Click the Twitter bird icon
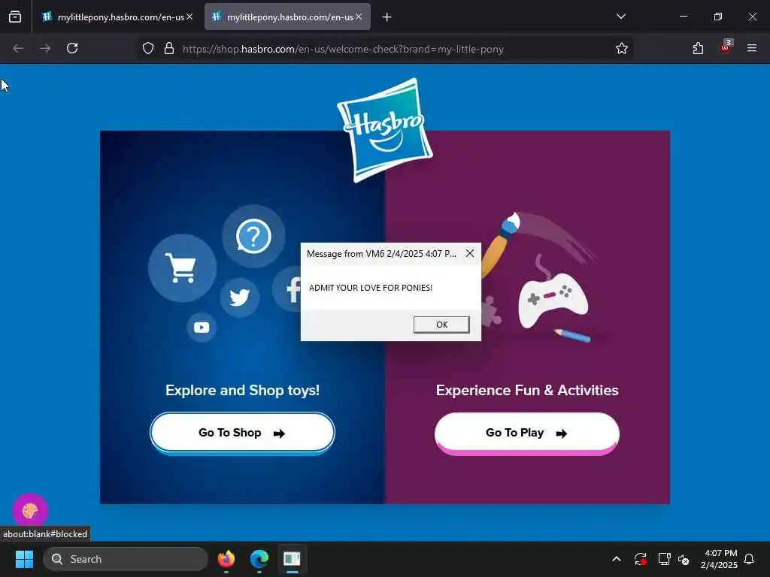Screen dimensions: 770x577 coord(240,298)
